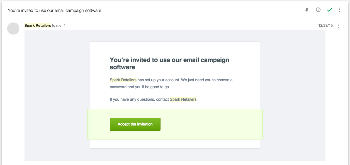Click the "to me" recipient text
Image resolution: width=350 pixels, height=165 pixels.
(x=57, y=25)
